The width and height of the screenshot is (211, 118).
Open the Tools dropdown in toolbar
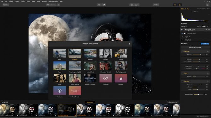coord(156,5)
